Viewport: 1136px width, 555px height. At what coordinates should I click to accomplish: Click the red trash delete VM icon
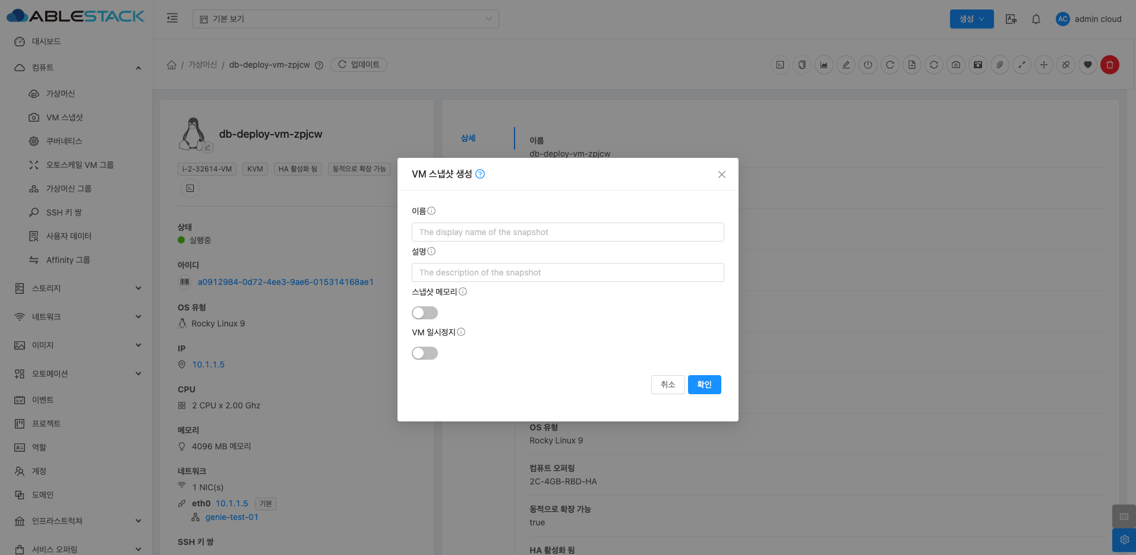[1109, 65]
